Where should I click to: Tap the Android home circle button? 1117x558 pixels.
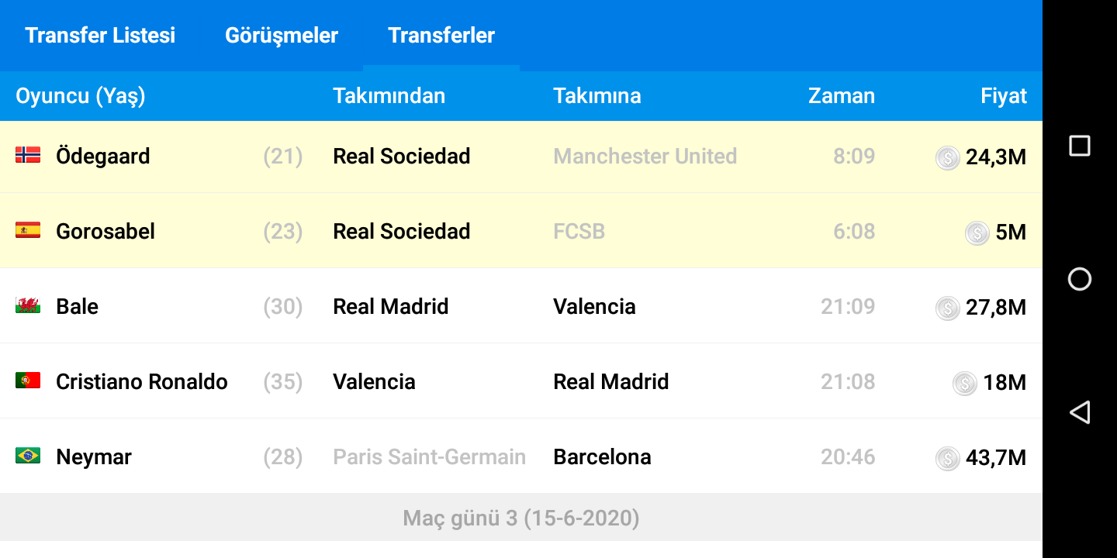click(x=1080, y=279)
